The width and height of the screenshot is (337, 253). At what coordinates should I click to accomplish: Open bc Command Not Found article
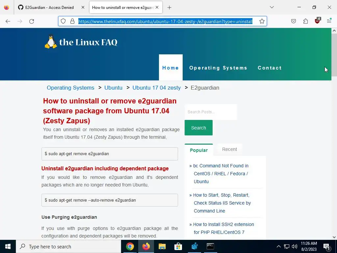point(221,174)
